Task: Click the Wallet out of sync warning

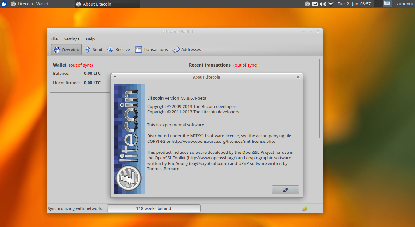Action: tap(81, 65)
